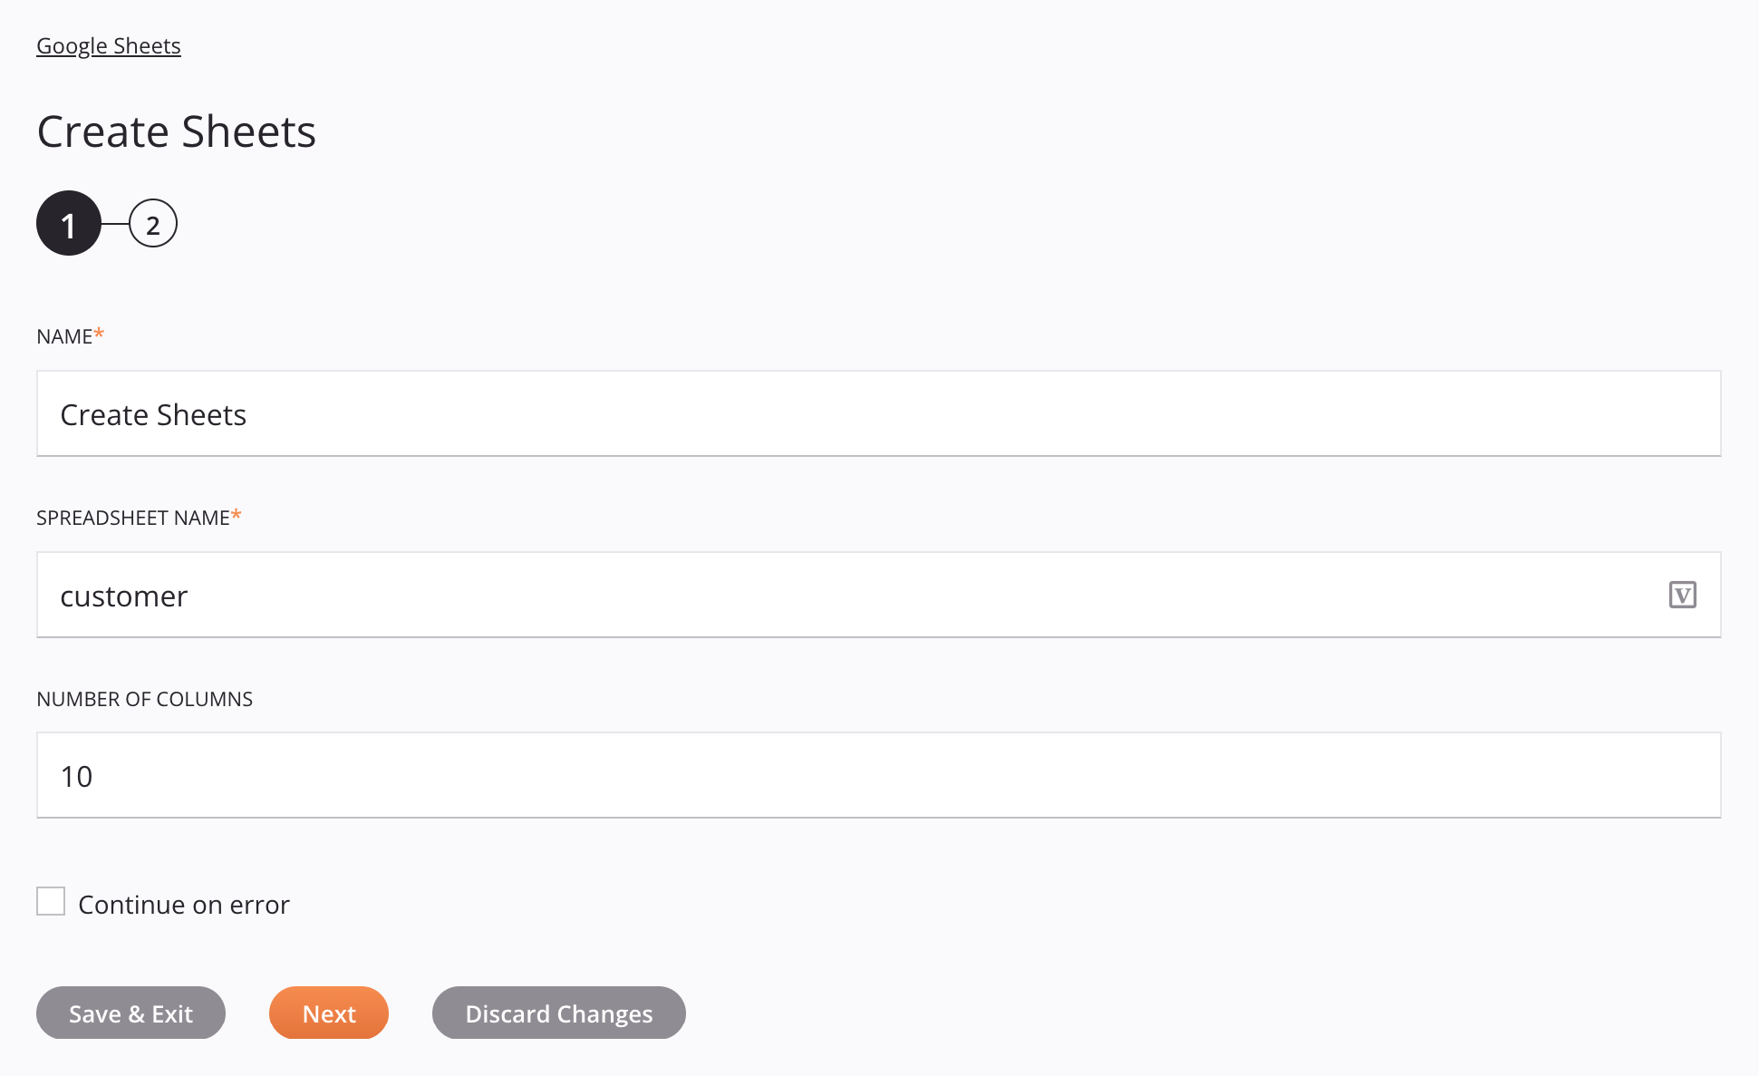Click Save & Exit button
This screenshot has width=1759, height=1076.
(132, 1012)
